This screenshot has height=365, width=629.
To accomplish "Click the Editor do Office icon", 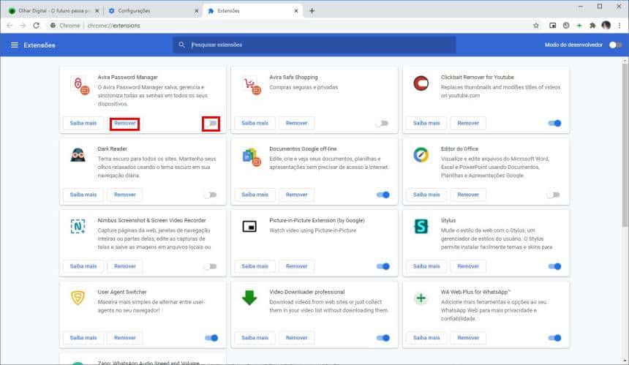I will (421, 155).
